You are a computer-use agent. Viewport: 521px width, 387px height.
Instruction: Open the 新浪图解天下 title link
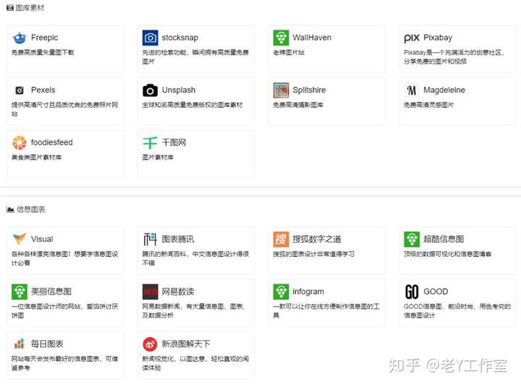coord(186,344)
